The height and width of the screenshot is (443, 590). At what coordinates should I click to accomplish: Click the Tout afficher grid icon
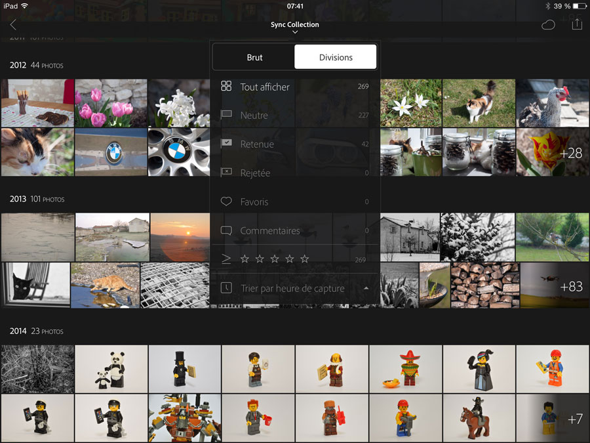point(226,86)
